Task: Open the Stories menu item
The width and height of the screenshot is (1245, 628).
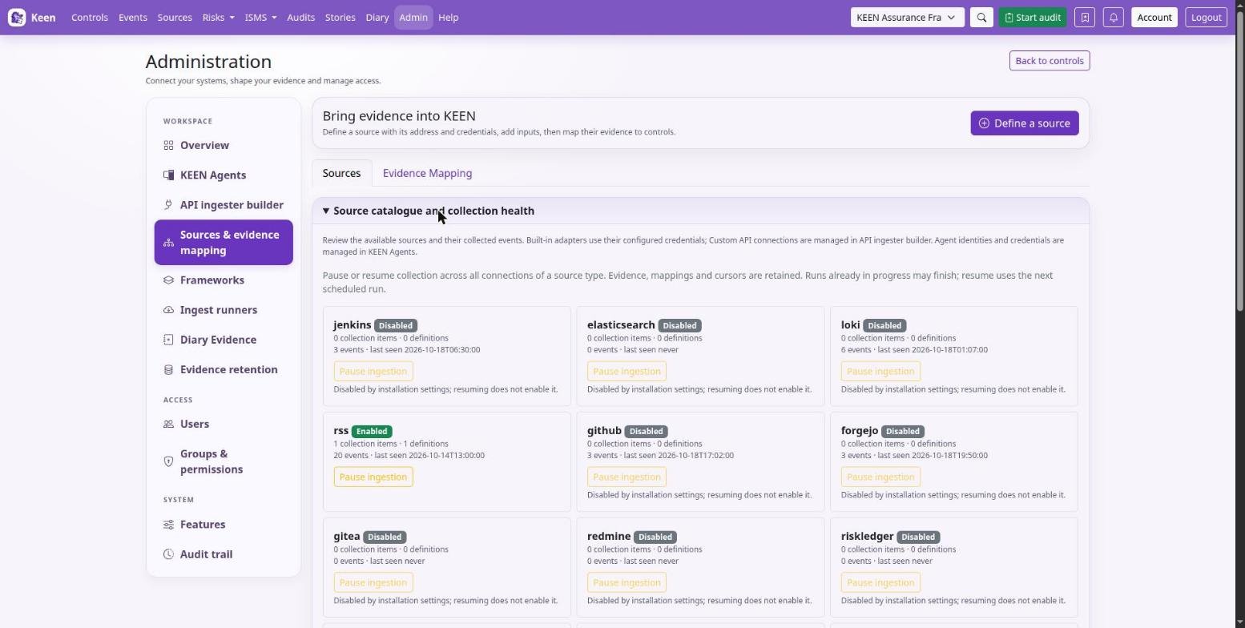Action: [x=340, y=18]
